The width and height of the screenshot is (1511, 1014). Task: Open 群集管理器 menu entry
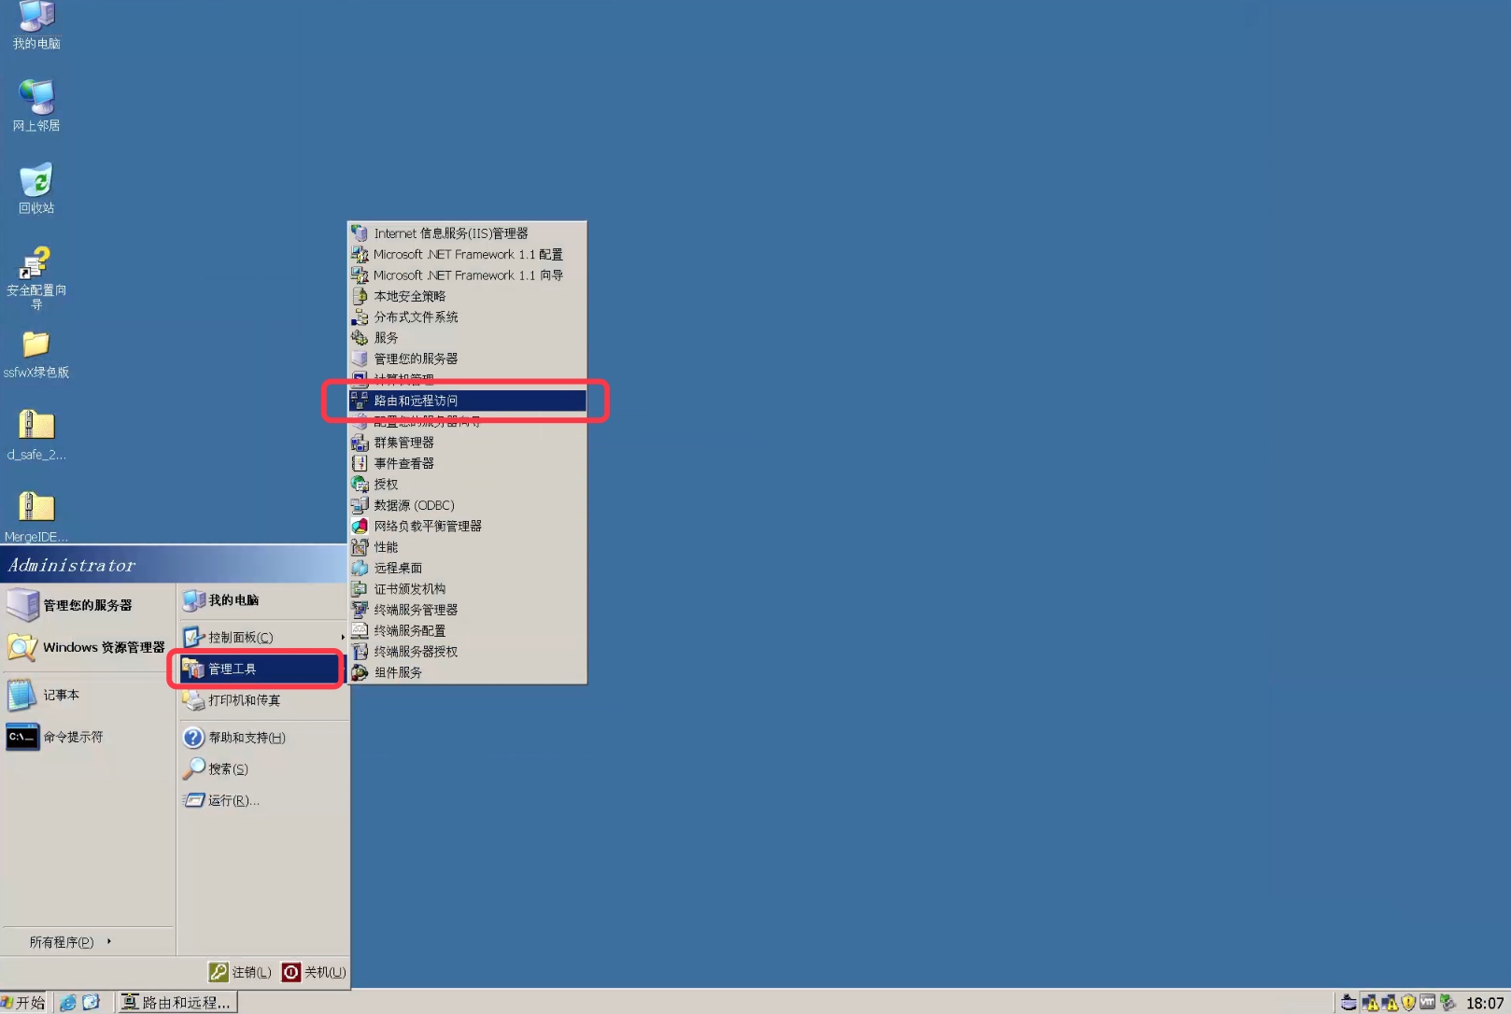pyautogui.click(x=467, y=443)
